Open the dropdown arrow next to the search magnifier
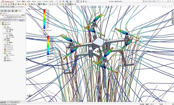 [160, 1]
